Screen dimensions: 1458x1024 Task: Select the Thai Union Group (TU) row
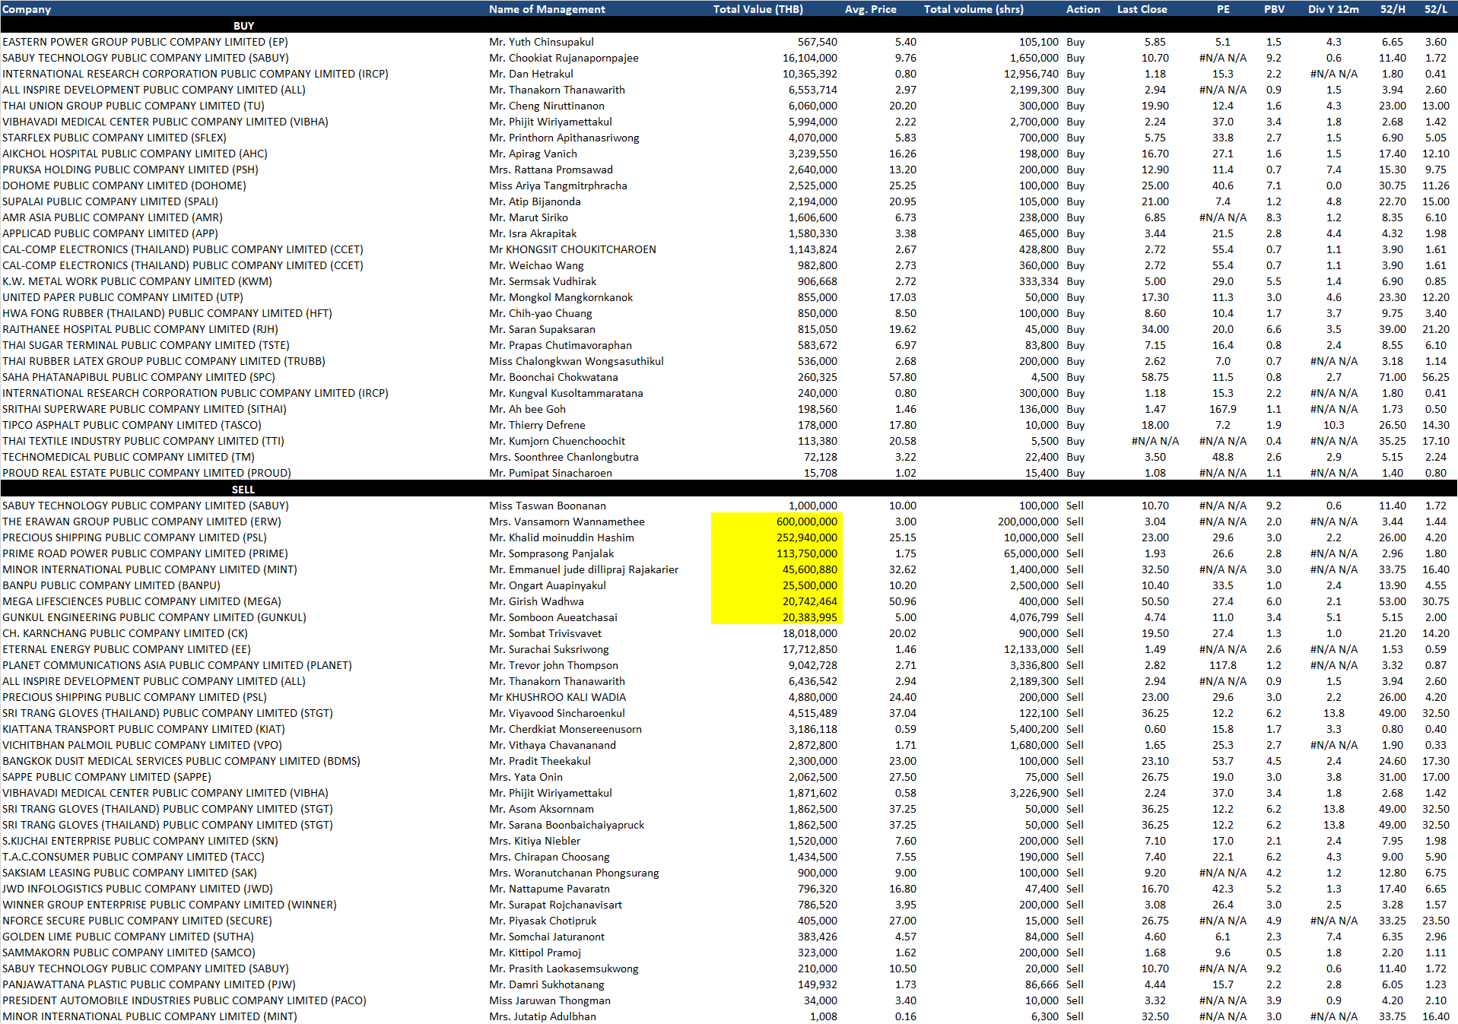(133, 106)
